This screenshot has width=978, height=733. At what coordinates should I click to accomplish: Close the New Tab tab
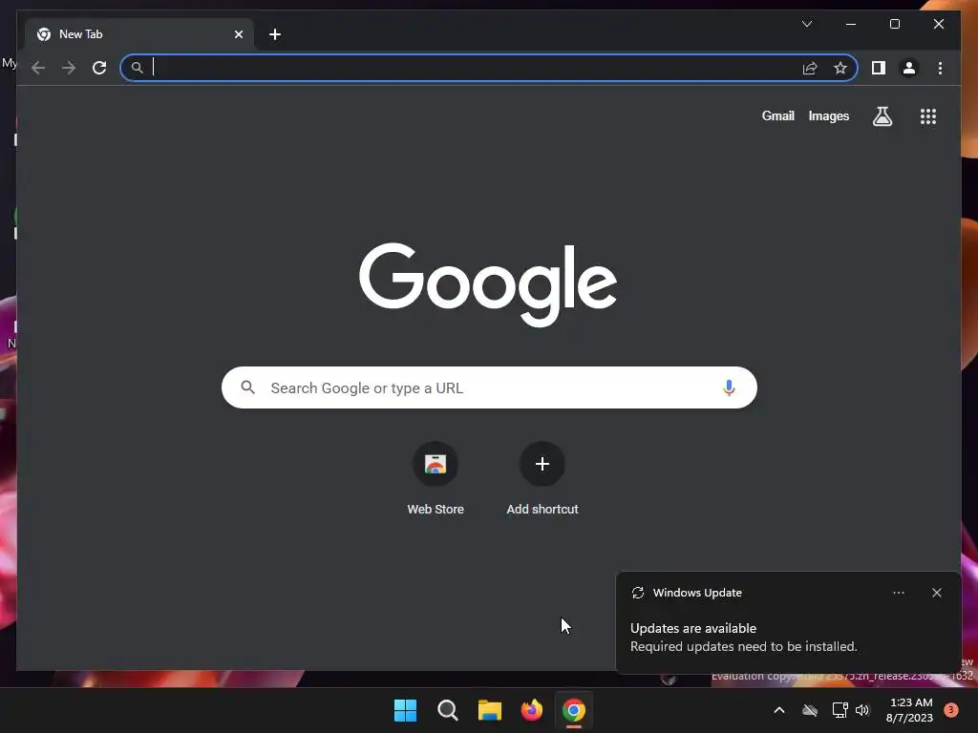(x=238, y=34)
